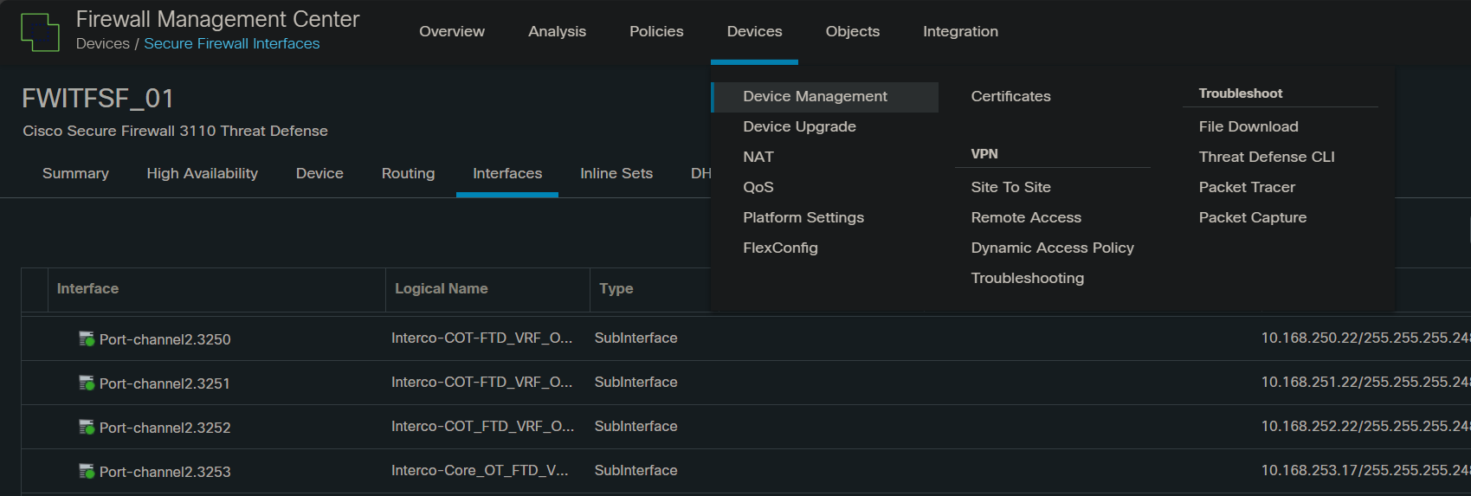Viewport: 1471px width, 496px height.
Task: Open Certificates from the Devices menu
Action: (1010, 96)
